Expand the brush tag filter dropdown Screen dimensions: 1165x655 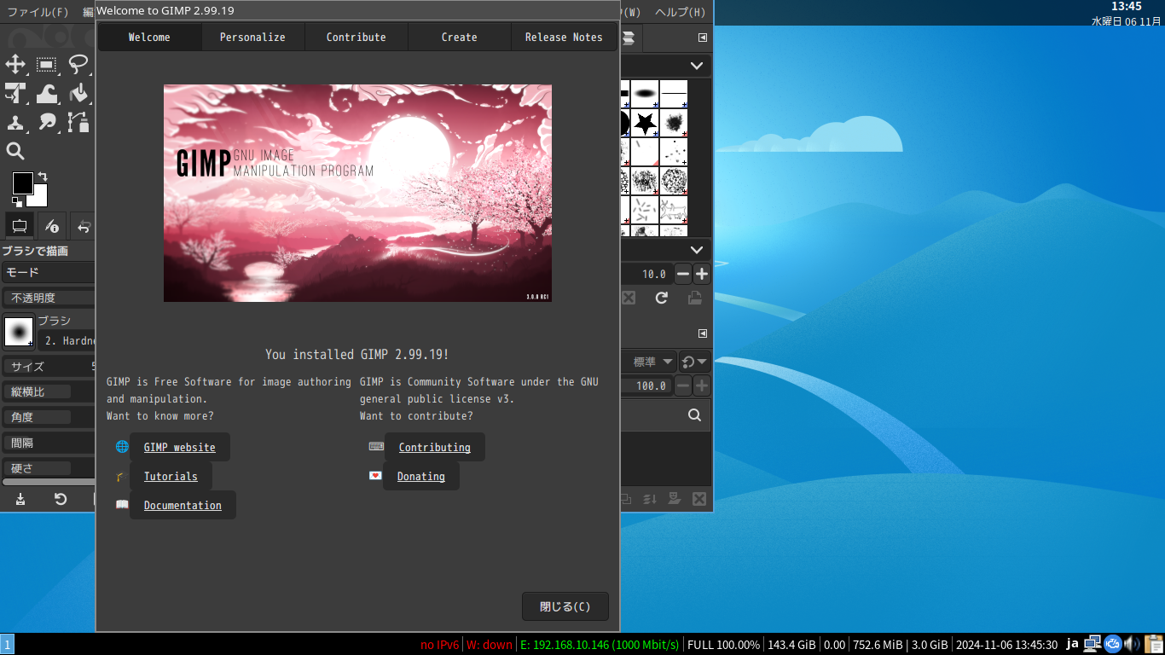coord(697,66)
